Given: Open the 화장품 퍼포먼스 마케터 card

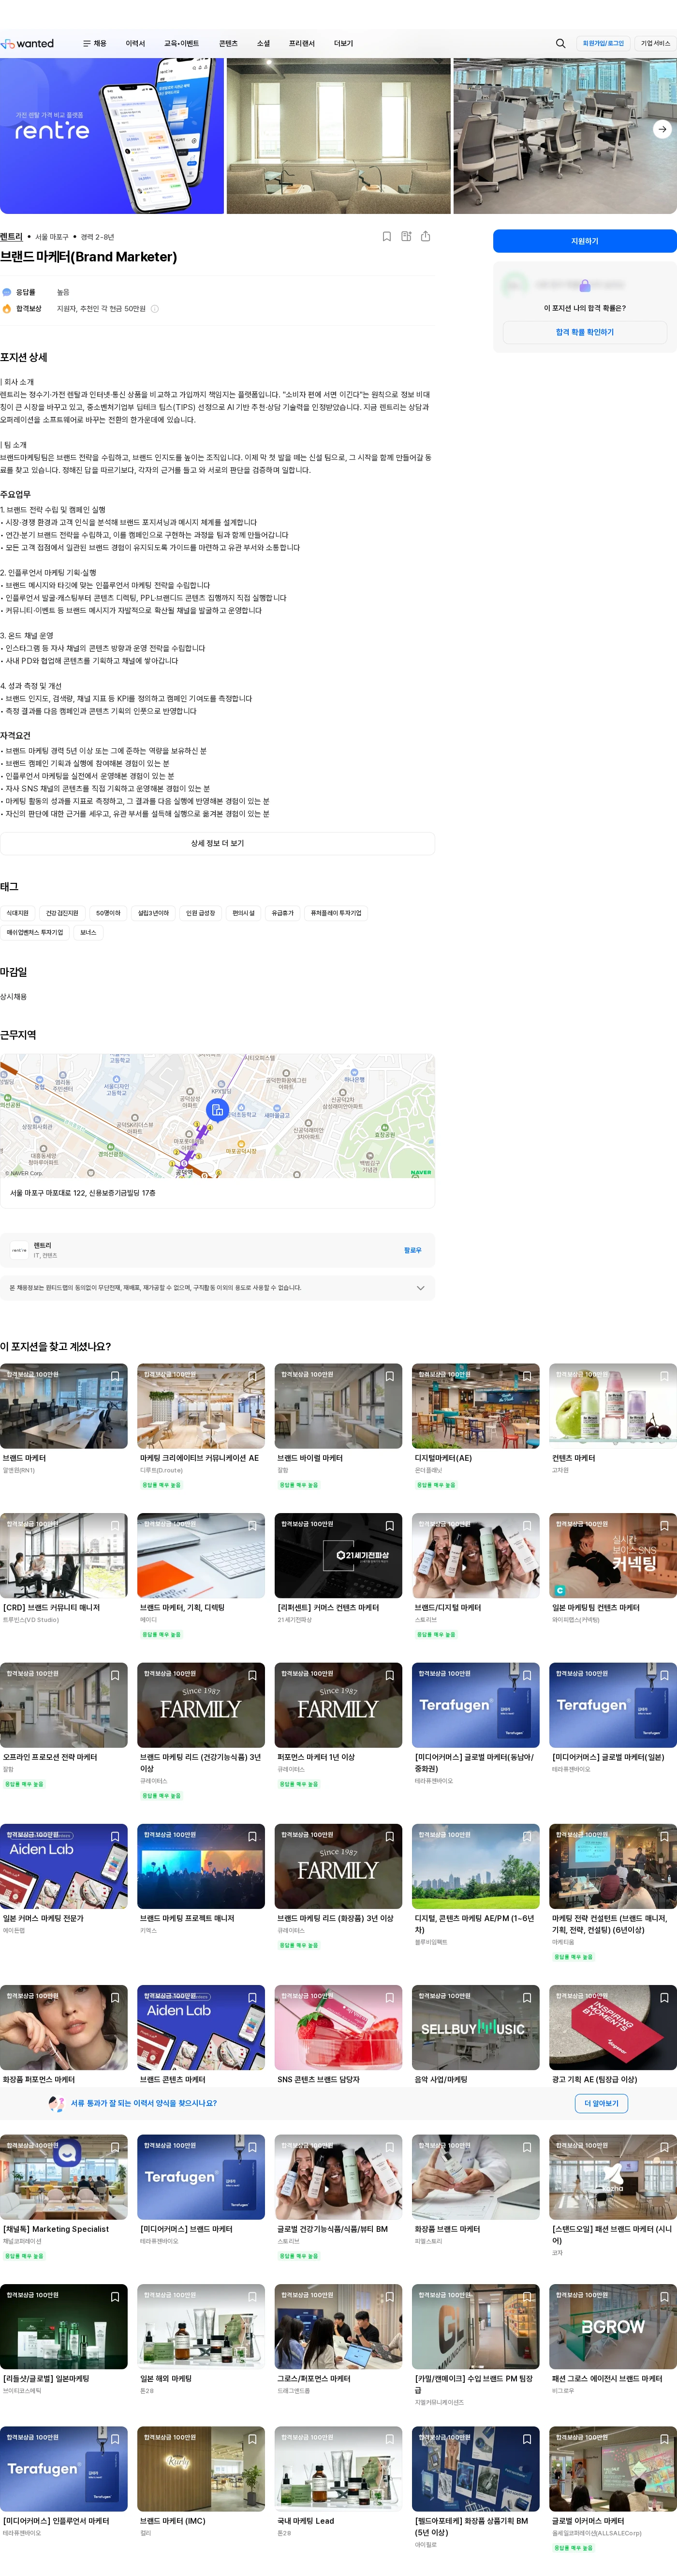Looking at the screenshot, I should click(x=64, y=2034).
